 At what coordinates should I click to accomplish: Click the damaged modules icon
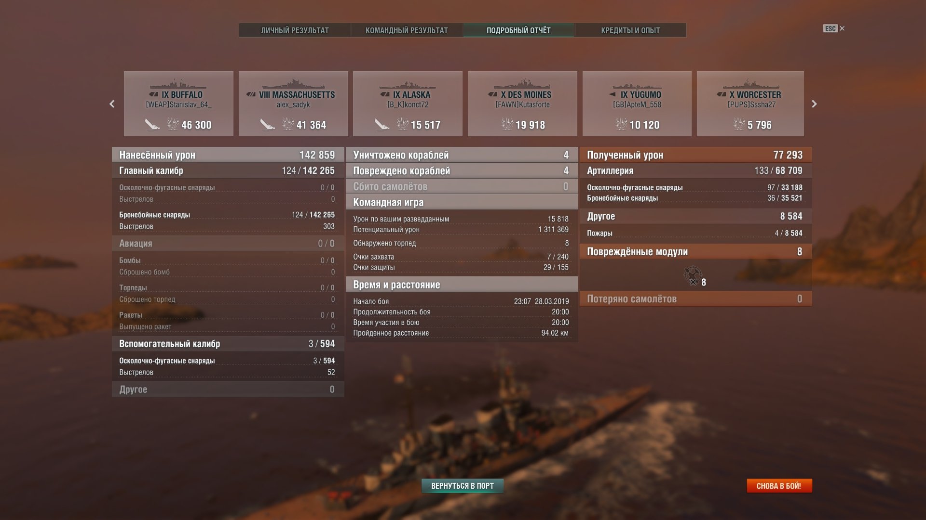[693, 275]
